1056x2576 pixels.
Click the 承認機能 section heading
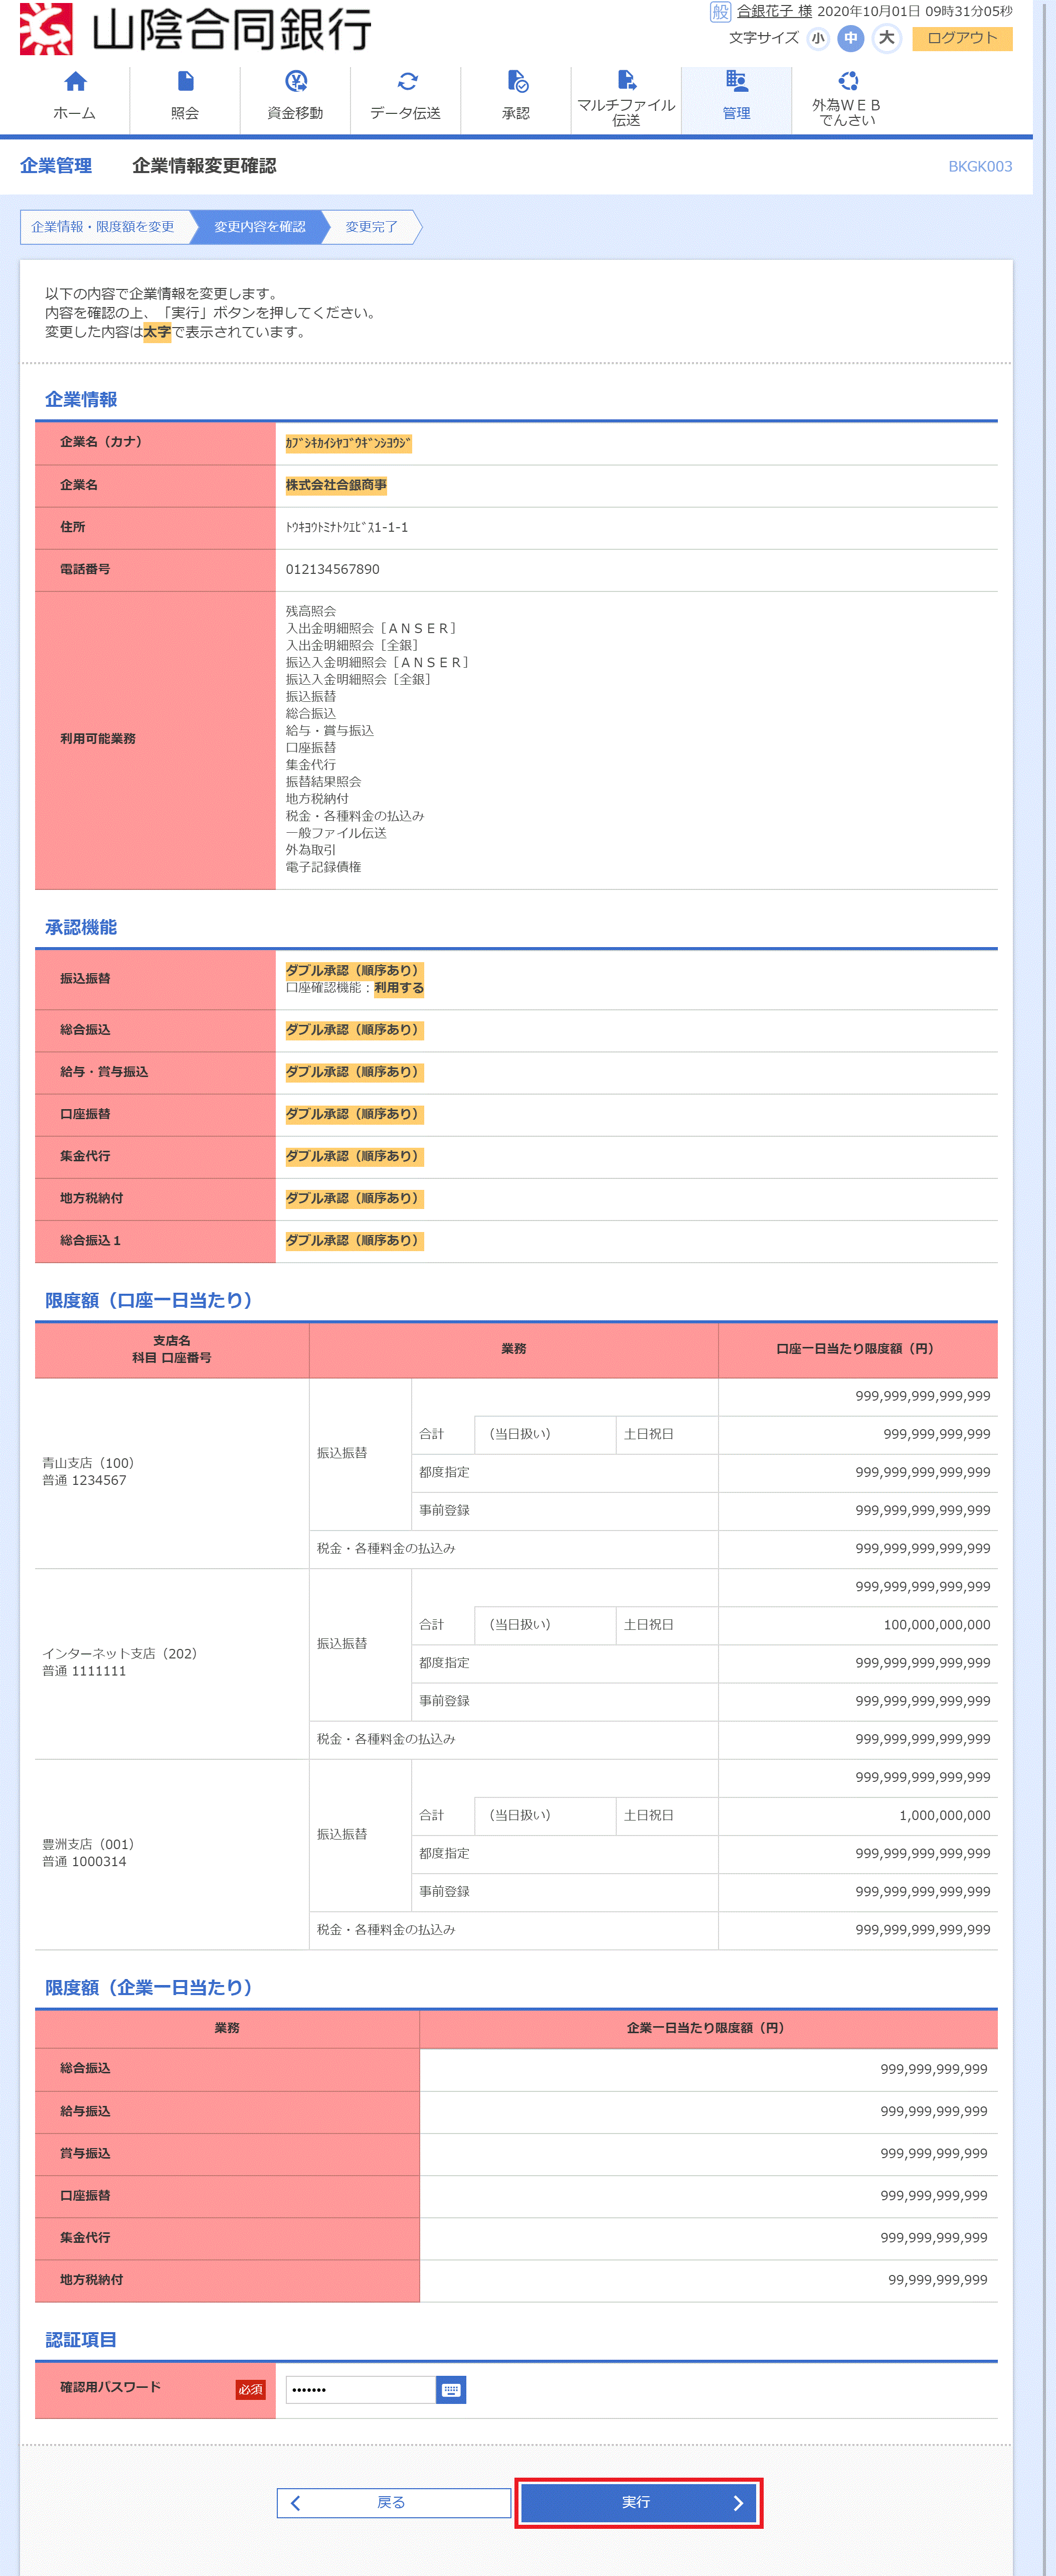click(x=81, y=927)
